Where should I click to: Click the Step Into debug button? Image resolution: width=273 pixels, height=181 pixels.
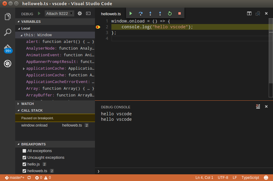point(150,13)
